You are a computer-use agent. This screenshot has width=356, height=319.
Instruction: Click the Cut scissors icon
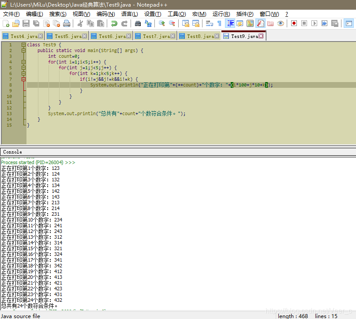tap(80, 23)
